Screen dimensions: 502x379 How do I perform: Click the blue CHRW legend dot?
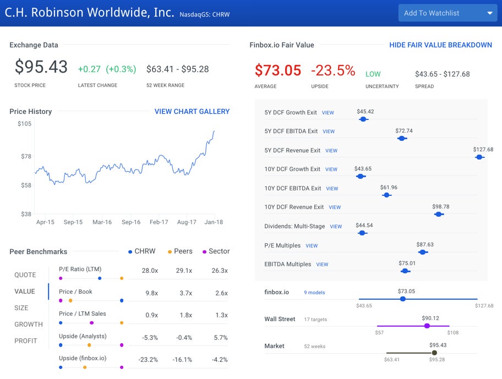click(130, 252)
